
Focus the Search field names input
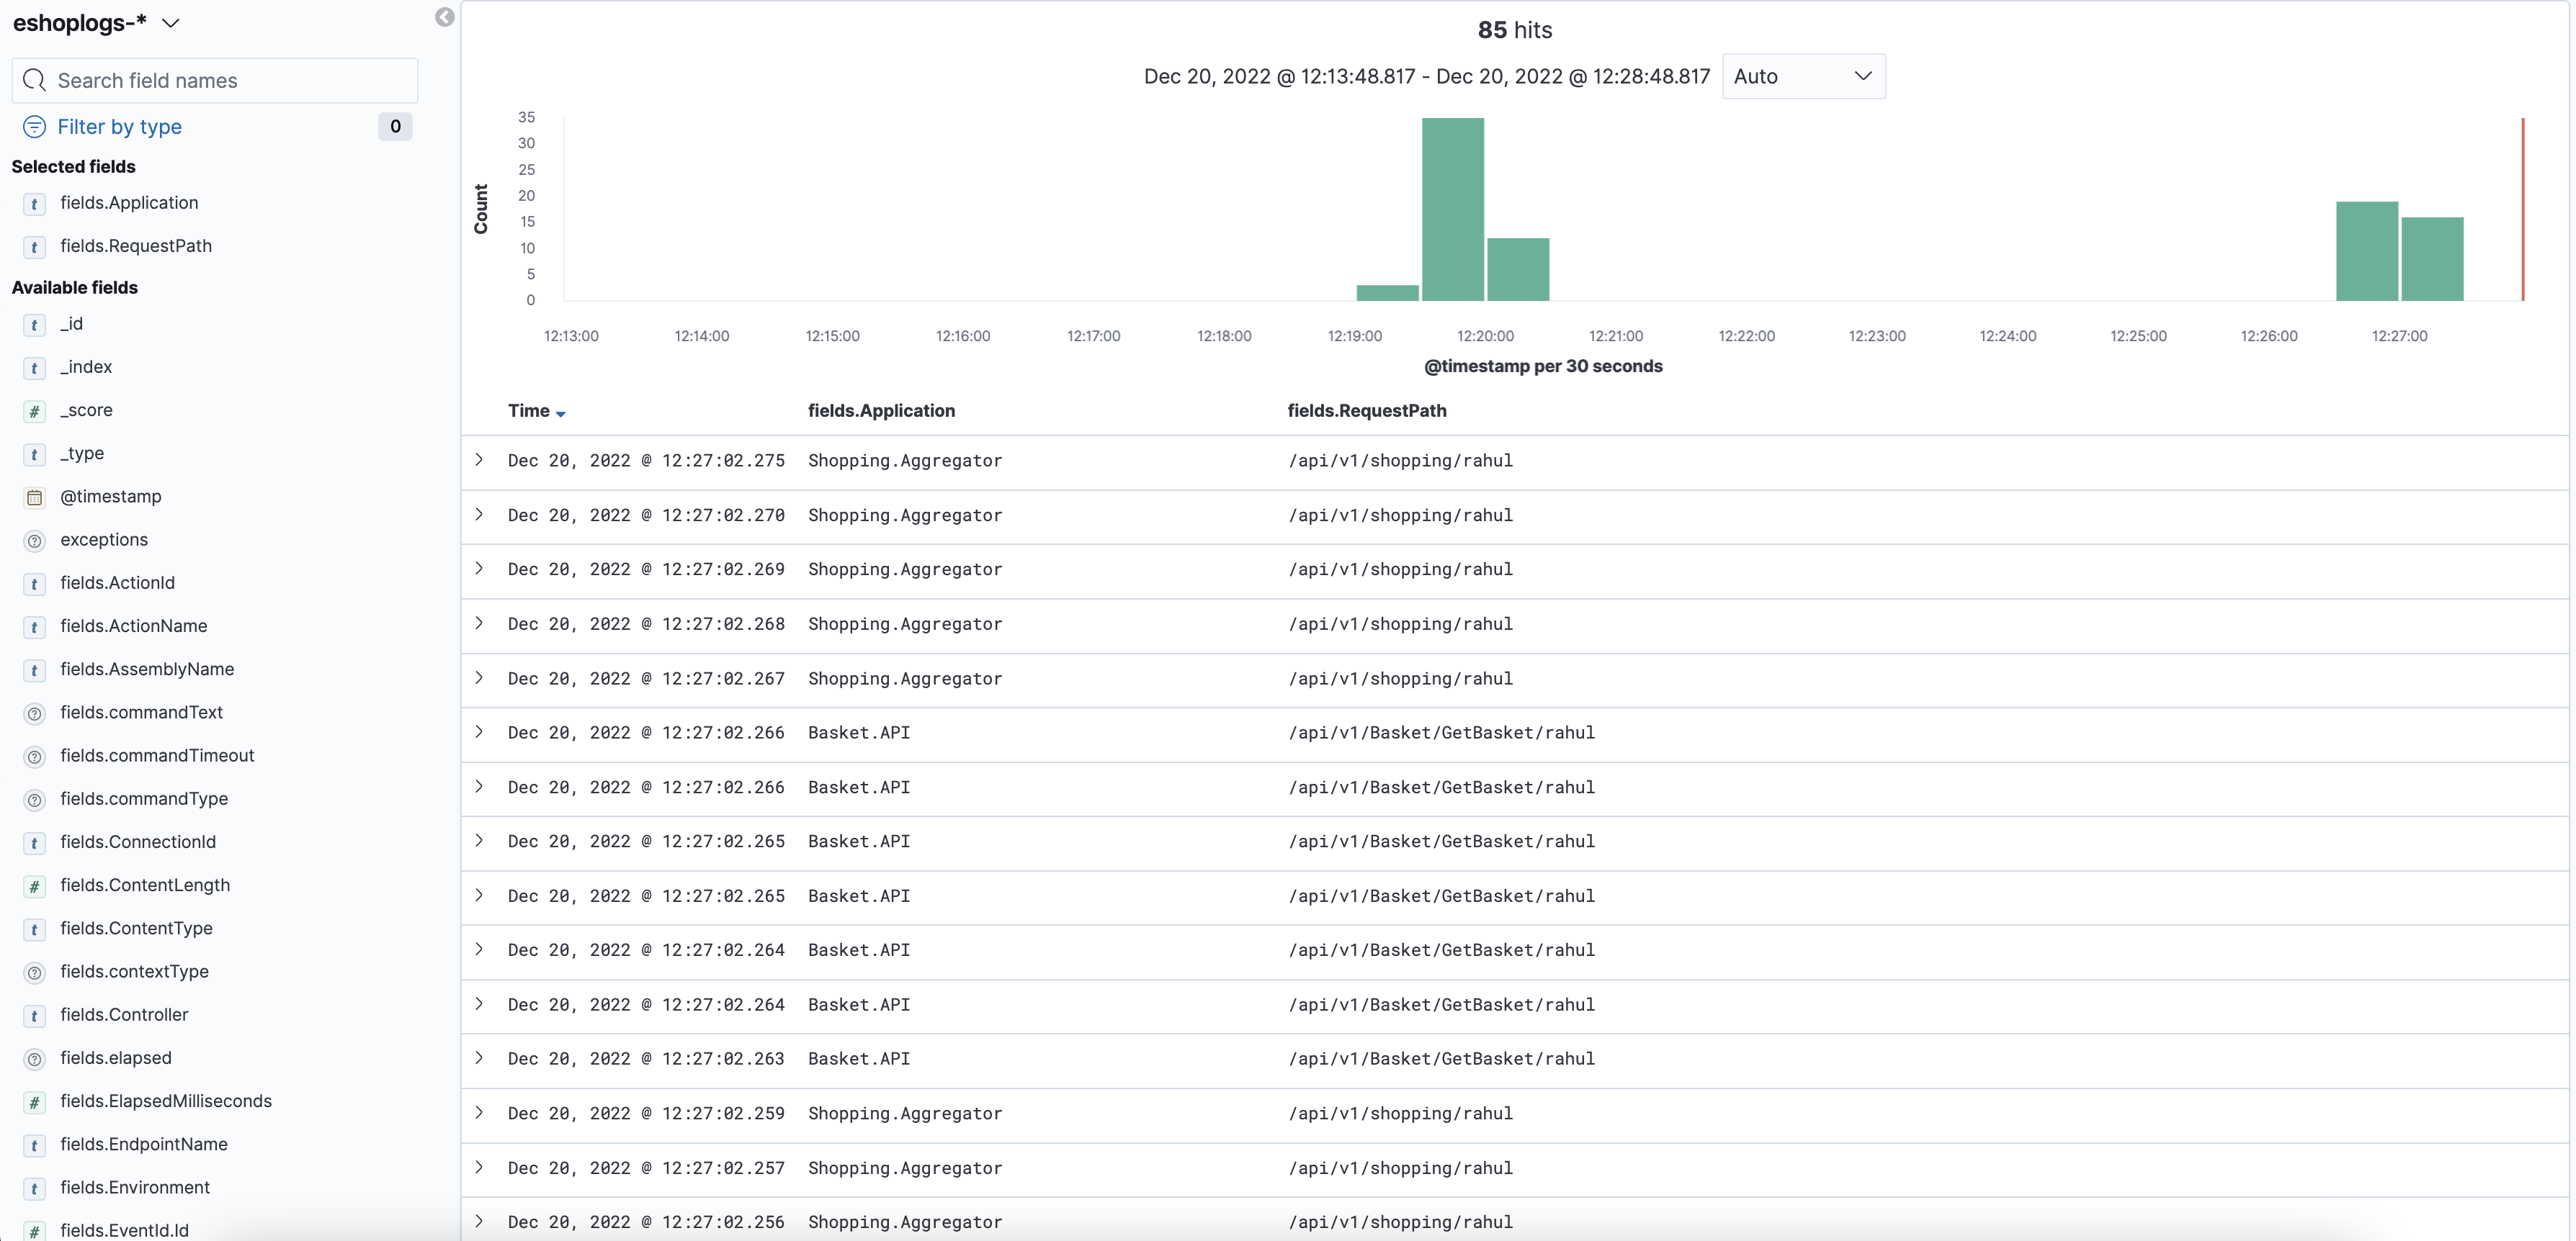coord(215,80)
